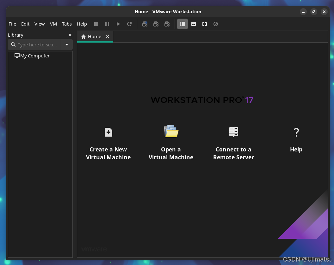Open the Snapshot Manager icon
Image resolution: width=334 pixels, height=265 pixels.
167,24
